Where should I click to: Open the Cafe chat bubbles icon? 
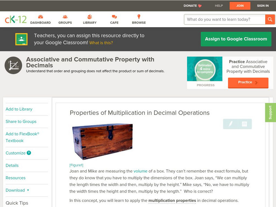[x=114, y=17]
